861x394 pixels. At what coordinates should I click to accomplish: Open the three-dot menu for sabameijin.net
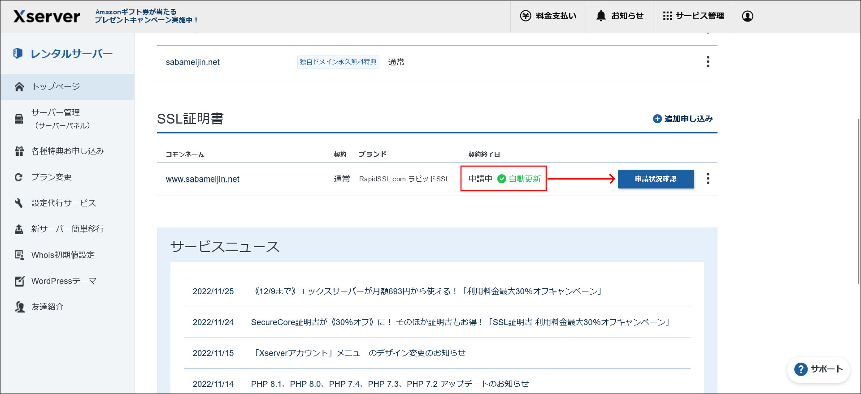coord(708,62)
